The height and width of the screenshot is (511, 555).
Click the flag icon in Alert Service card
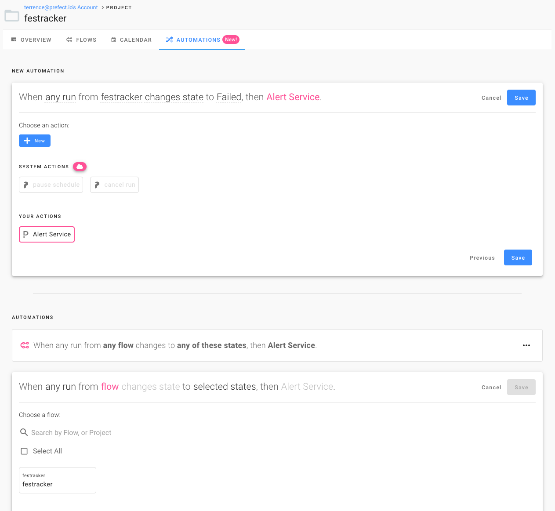click(26, 234)
